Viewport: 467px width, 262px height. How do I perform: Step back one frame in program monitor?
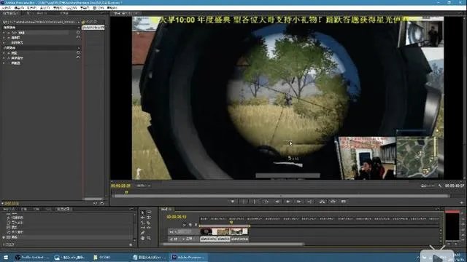tap(277, 202)
